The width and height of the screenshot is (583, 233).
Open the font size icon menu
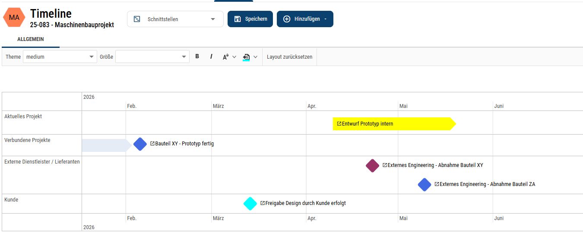point(226,57)
